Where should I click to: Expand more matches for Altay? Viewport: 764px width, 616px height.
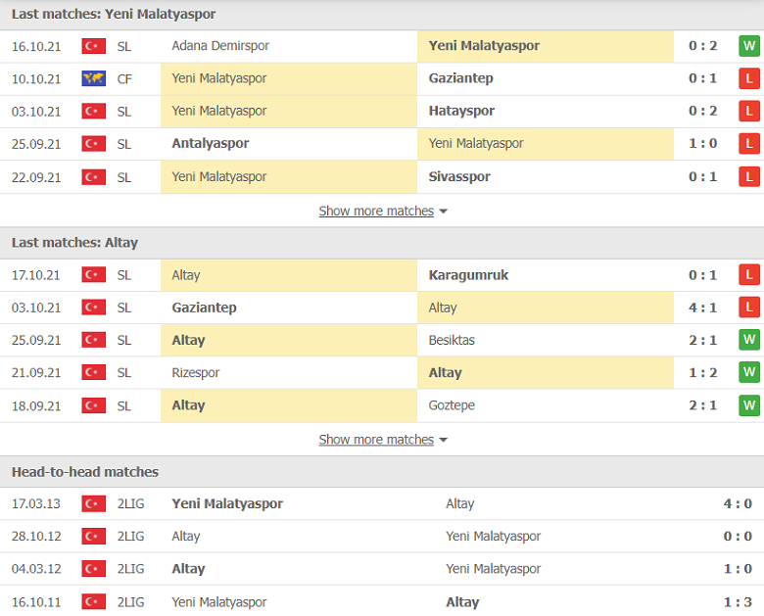click(382, 440)
